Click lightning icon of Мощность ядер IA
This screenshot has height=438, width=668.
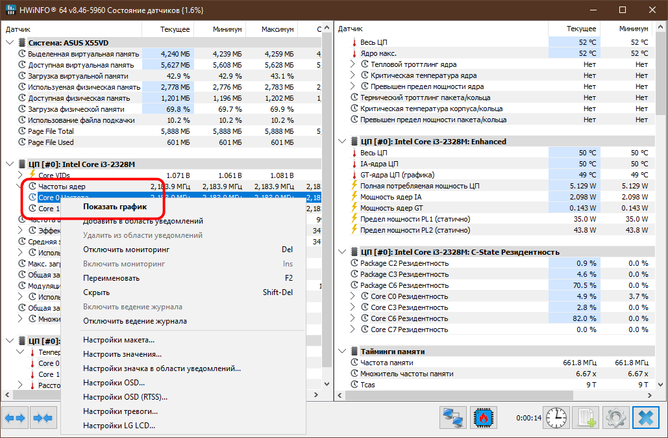click(x=354, y=197)
